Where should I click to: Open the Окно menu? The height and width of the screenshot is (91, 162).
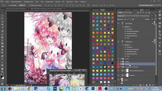(x=76, y=2)
